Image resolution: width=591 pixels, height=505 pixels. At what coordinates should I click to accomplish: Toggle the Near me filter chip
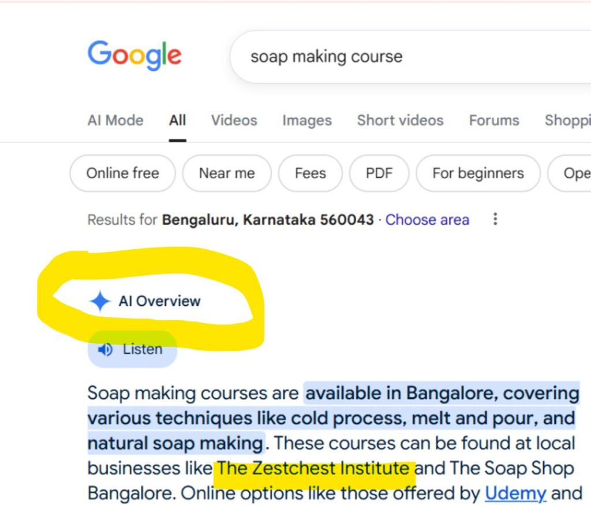coord(227,173)
